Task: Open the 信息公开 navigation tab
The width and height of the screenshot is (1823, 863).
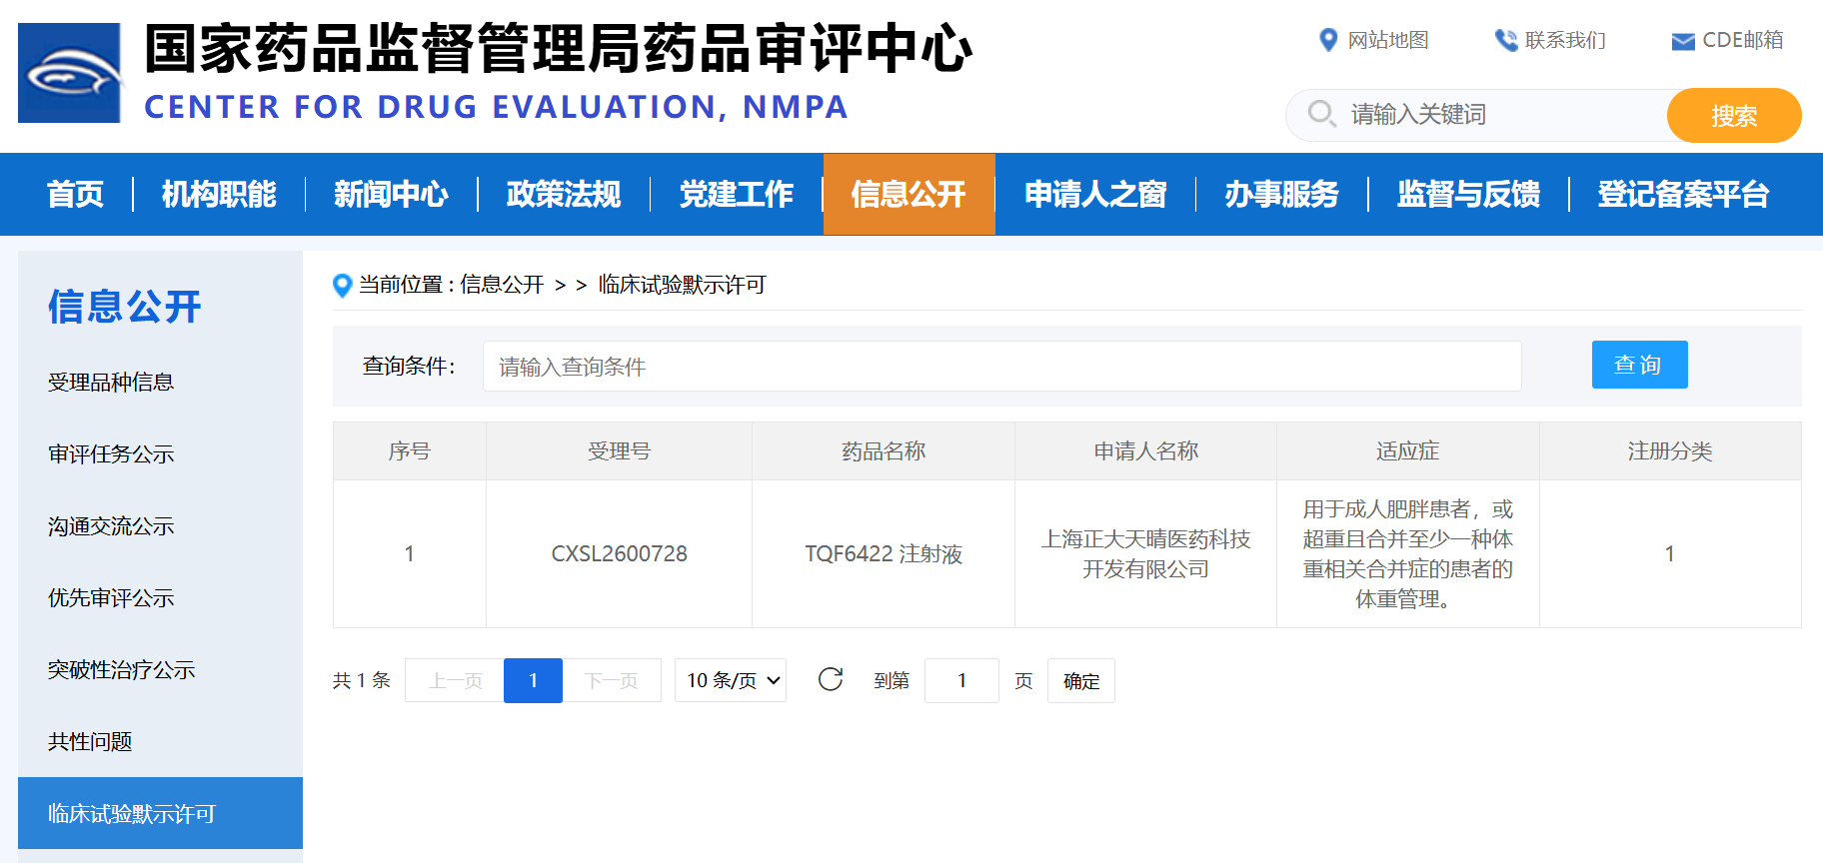Action: pos(910,194)
